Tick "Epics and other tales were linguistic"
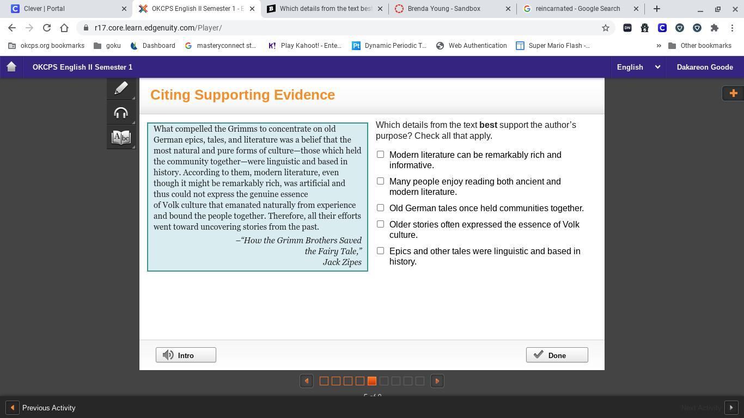 [380, 251]
